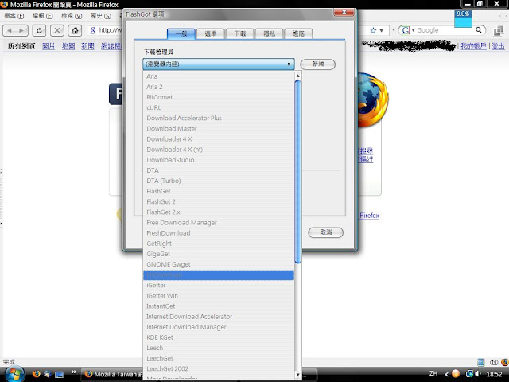
Task: Click the Firefox home icon
Action: (75, 30)
